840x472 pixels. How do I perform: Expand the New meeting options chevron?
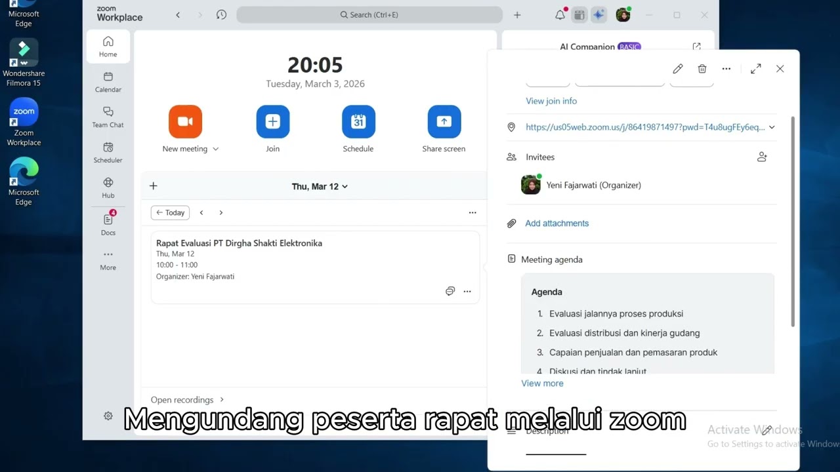coord(216,149)
